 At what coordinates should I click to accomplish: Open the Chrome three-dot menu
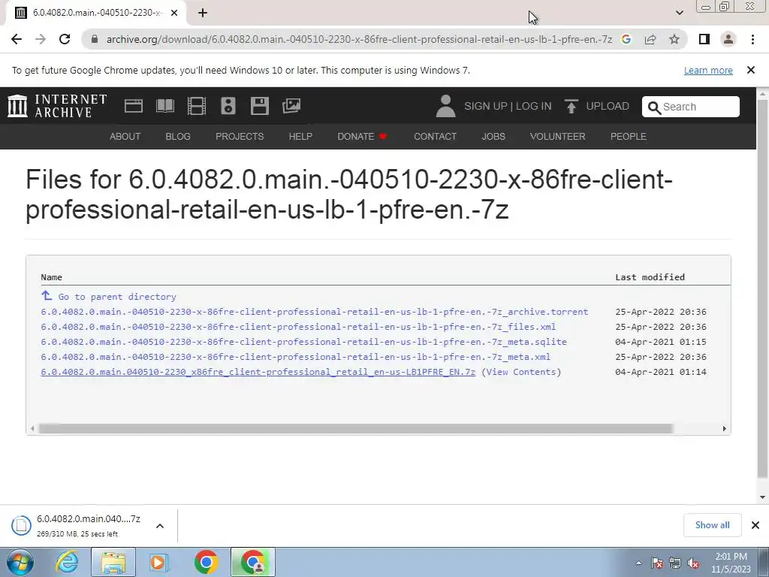tap(752, 39)
